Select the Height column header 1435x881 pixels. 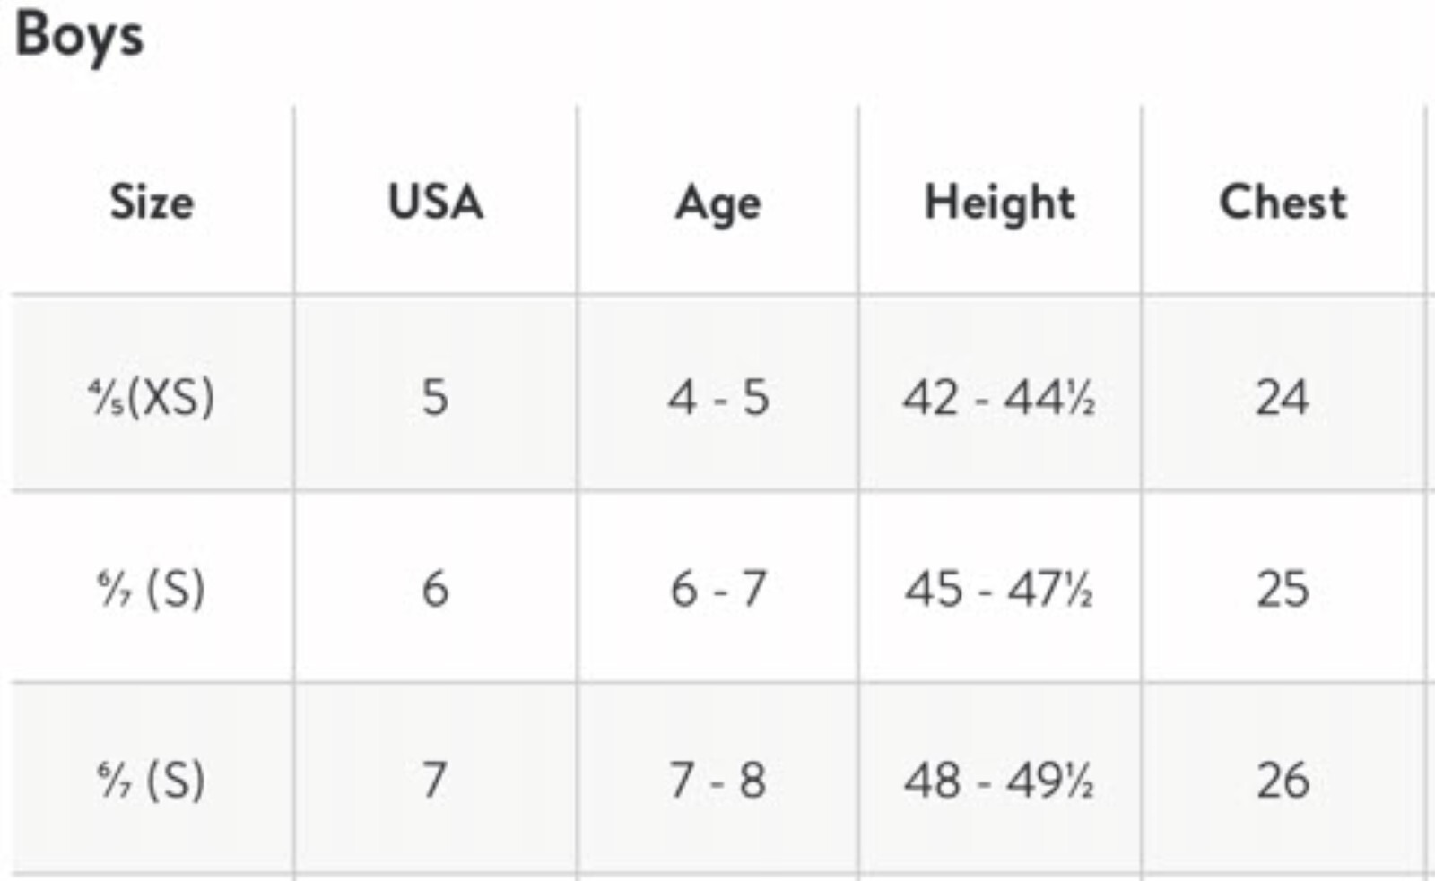999,203
